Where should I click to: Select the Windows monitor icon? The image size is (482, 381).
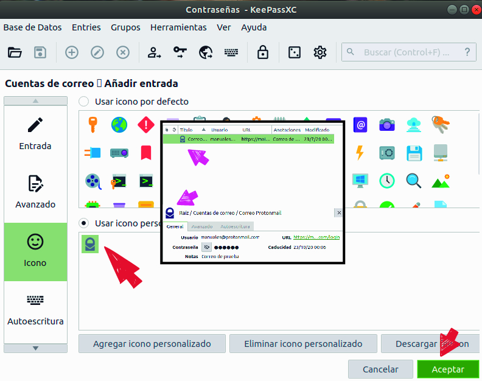point(360,181)
